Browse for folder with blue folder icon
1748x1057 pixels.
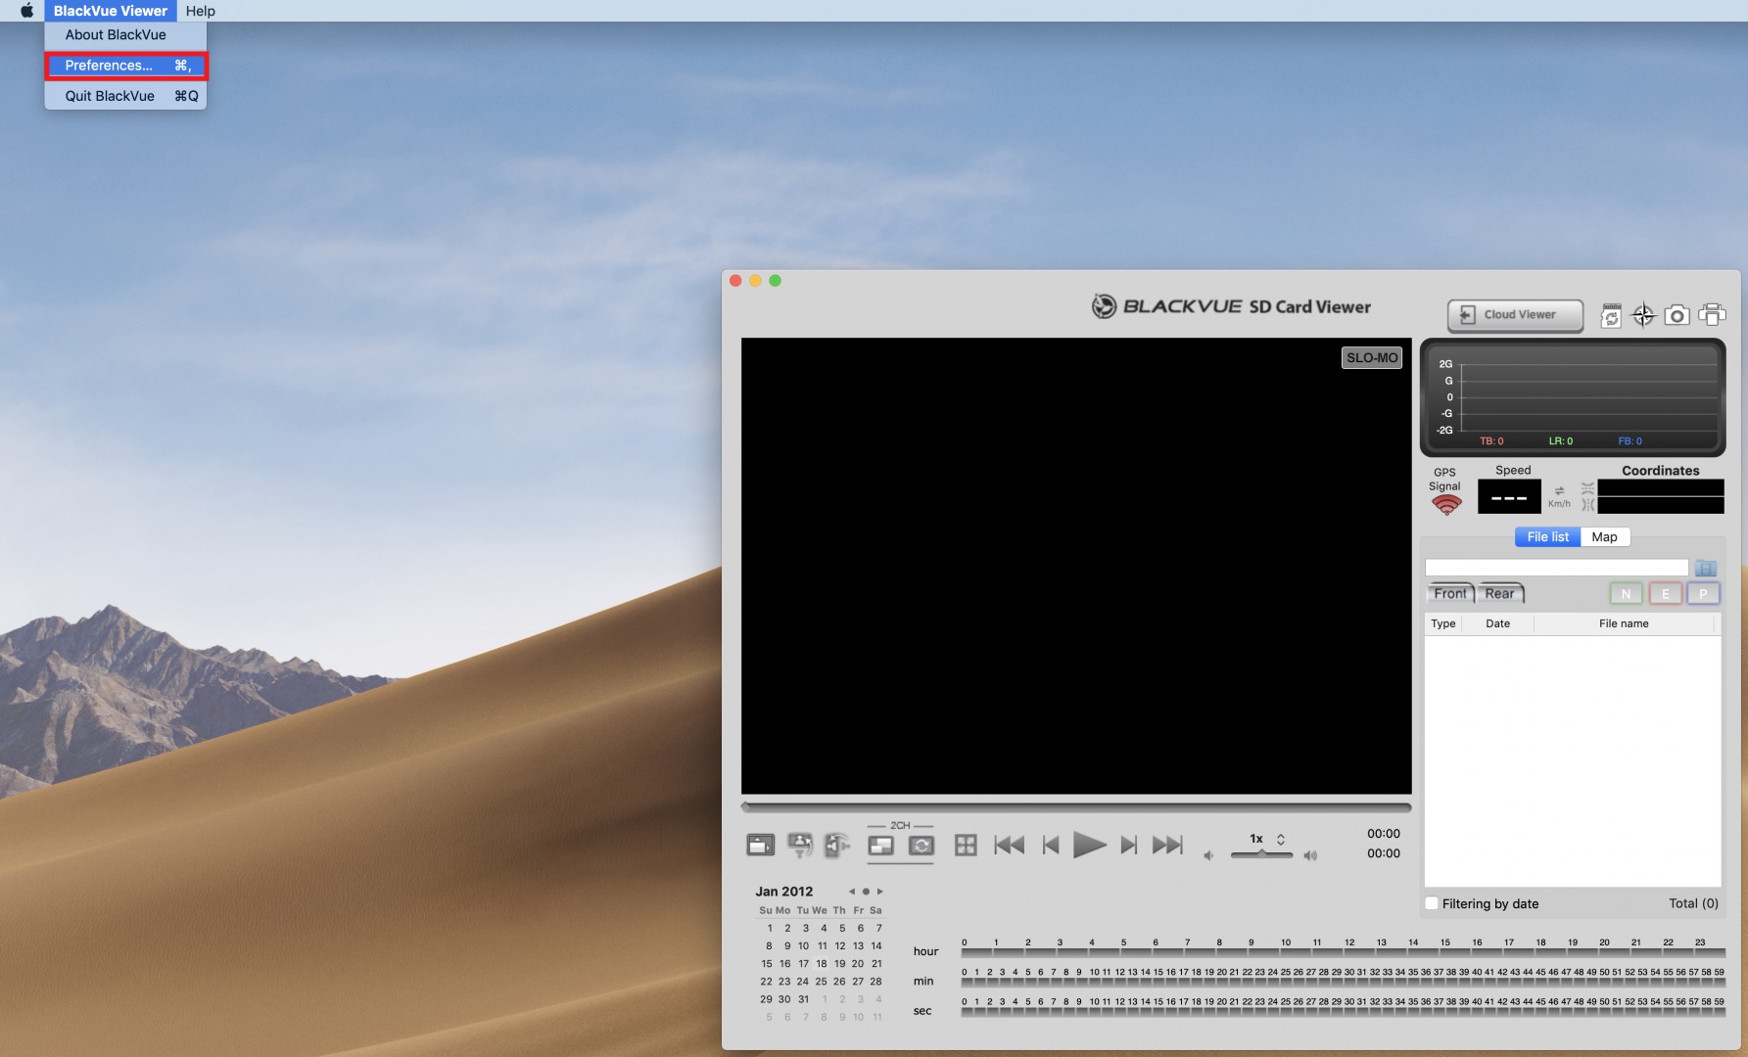click(x=1706, y=568)
